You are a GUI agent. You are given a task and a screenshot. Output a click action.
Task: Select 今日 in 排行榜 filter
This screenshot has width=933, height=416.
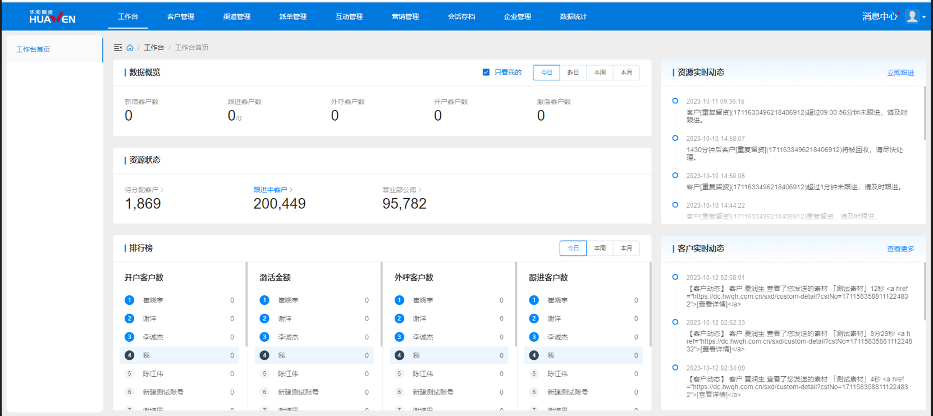(573, 248)
